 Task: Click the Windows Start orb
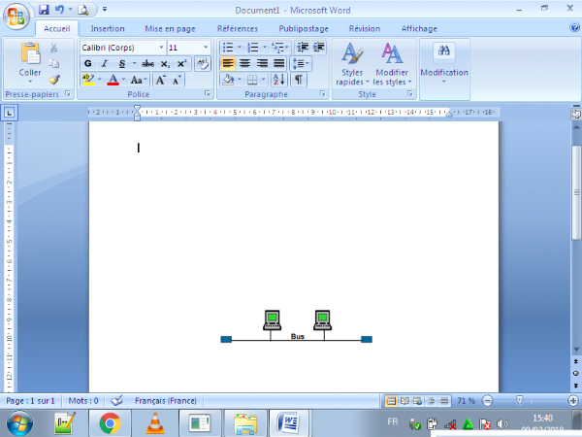(x=19, y=423)
